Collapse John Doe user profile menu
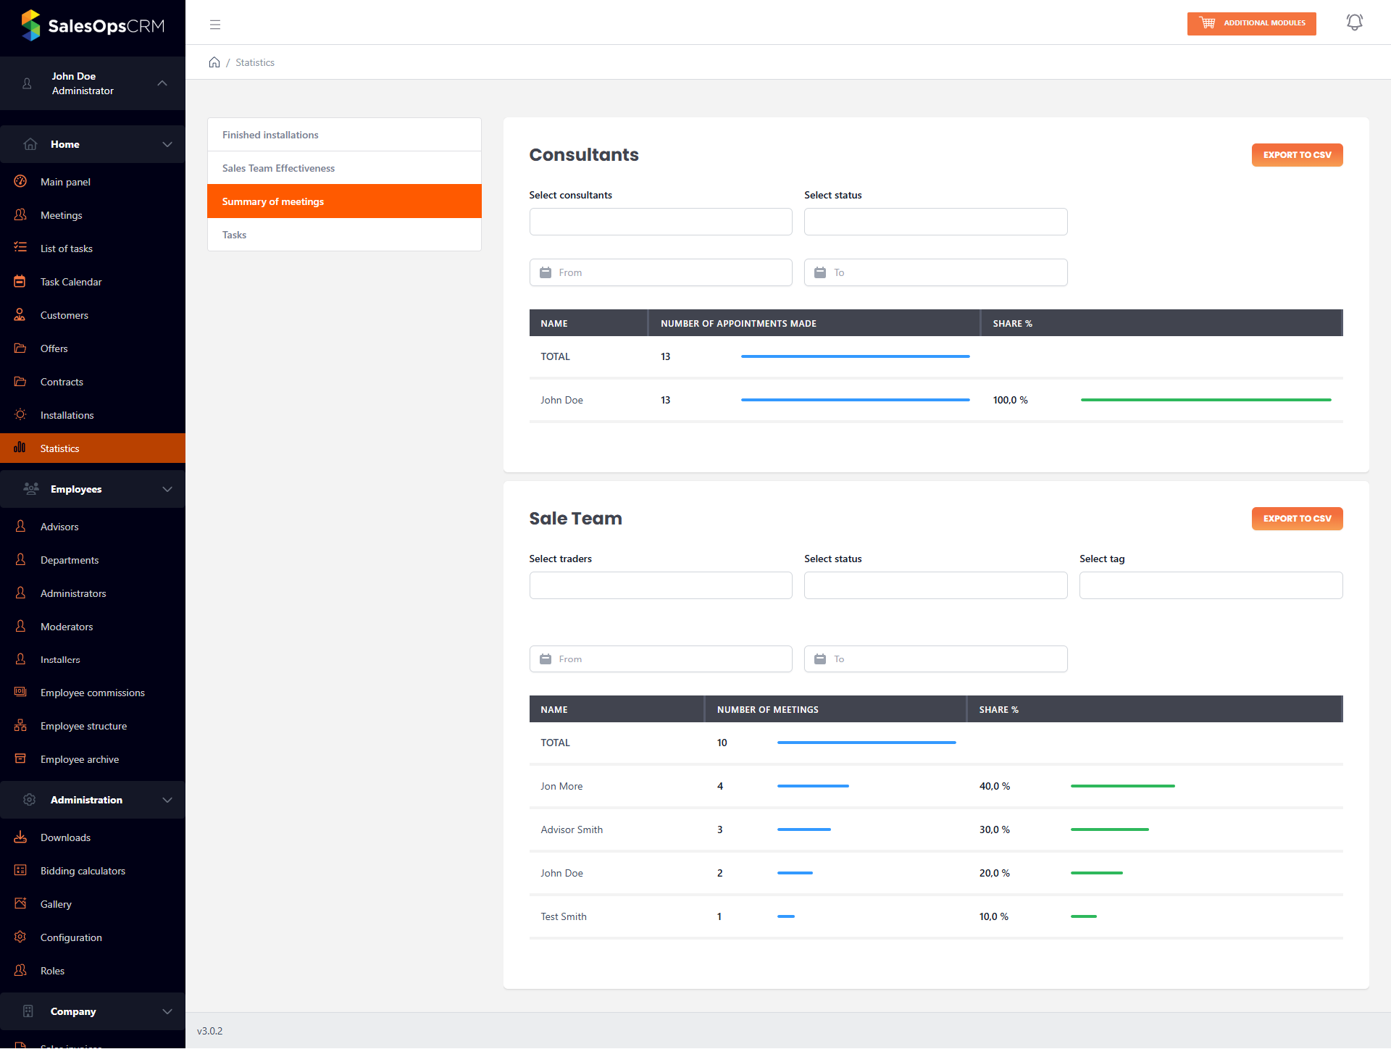Screen dimensions: 1391x1049 pos(162,83)
